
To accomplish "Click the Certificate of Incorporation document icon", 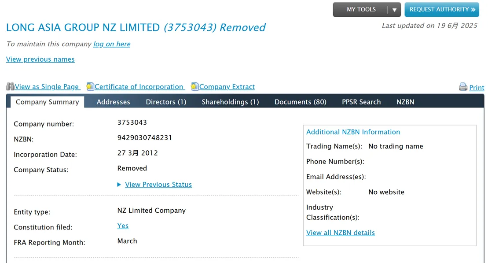I will click(x=90, y=87).
